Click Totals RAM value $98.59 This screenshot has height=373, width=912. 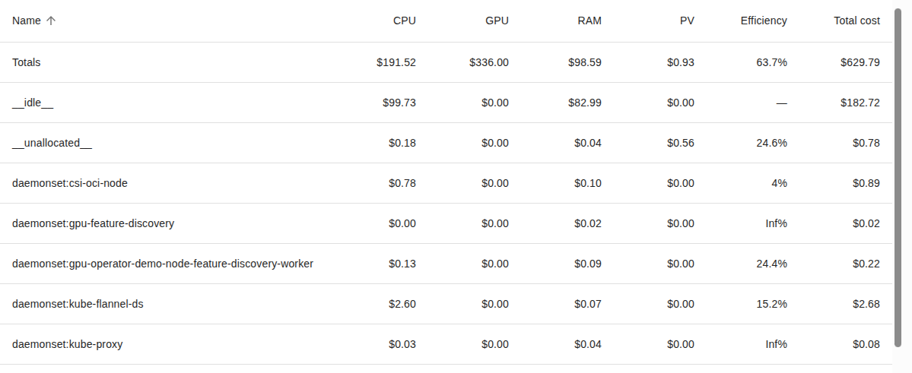click(x=584, y=62)
